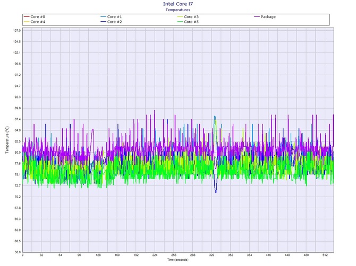356x266 pixels.
Task: Click the Core #4 legend entry
Action: 35,22
